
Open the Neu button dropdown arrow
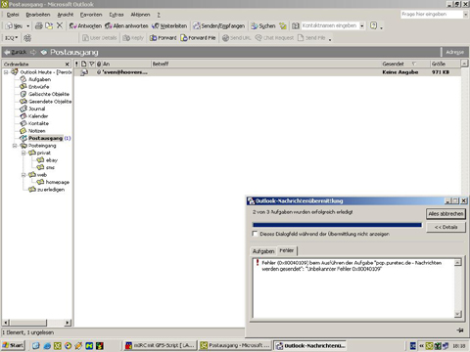27,25
